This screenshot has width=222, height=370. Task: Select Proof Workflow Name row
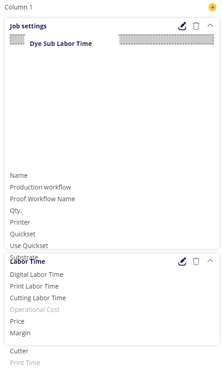[42, 199]
